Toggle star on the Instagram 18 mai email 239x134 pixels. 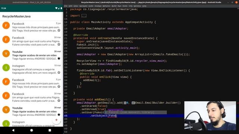click(x=59, y=73)
